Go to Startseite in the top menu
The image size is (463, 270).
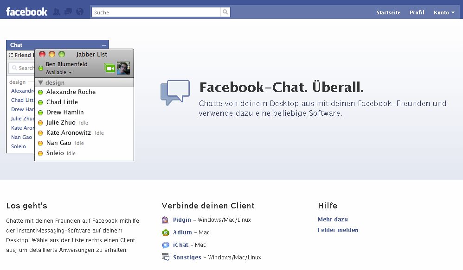coord(388,13)
